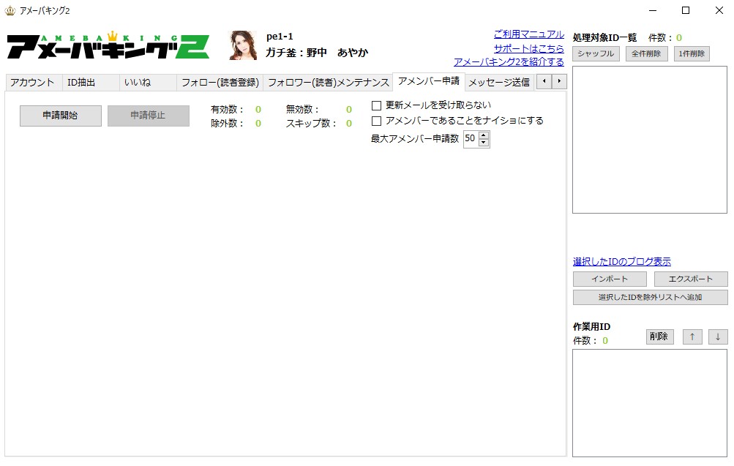Increase max アメンバー申請数 with spinner up

pyautogui.click(x=484, y=135)
